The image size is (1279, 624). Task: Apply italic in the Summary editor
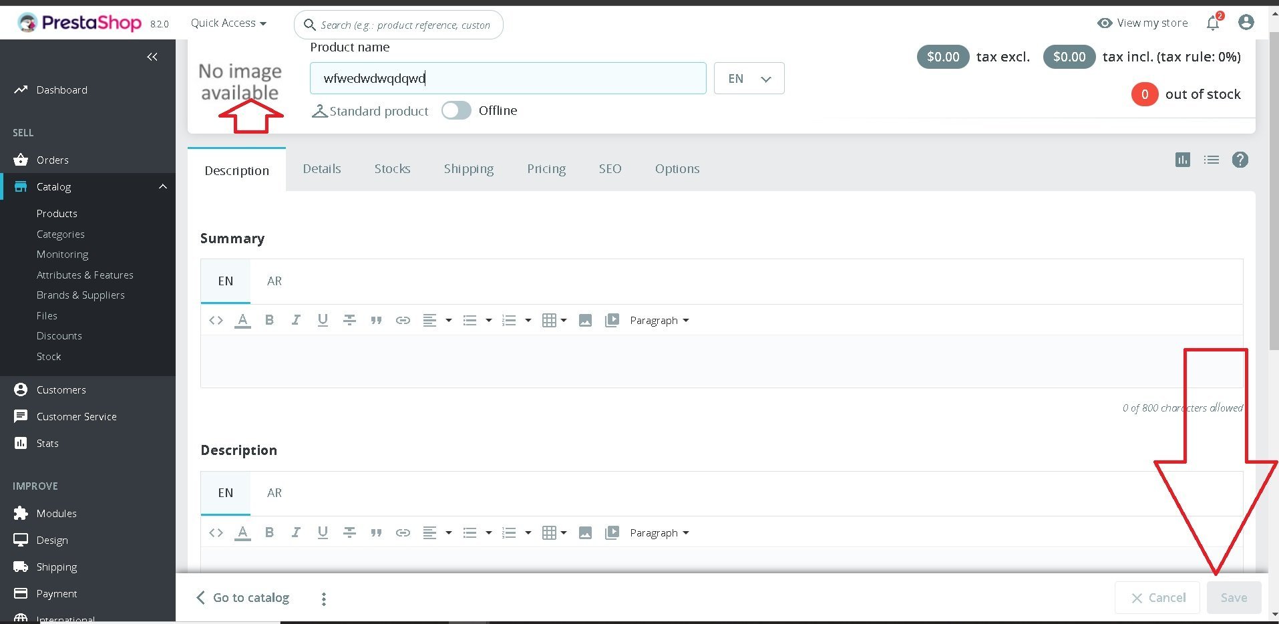(296, 321)
